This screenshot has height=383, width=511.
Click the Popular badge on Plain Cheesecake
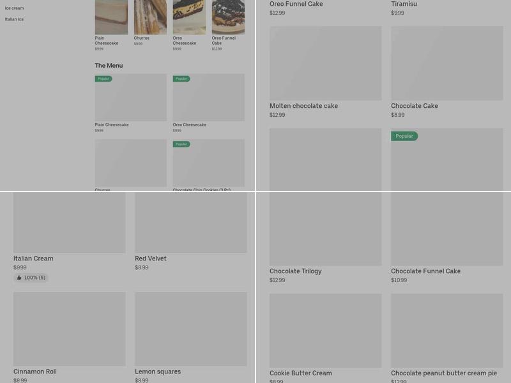103,79
